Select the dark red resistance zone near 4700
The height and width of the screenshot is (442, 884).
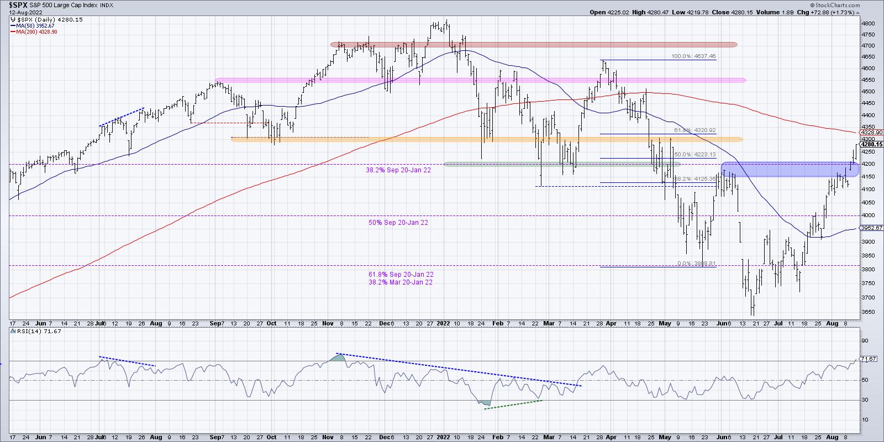(x=534, y=44)
